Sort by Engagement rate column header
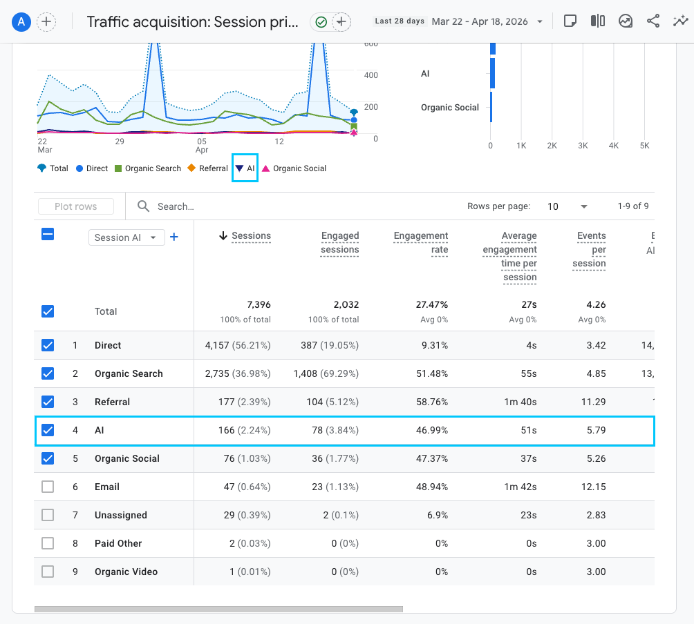Viewport: 694px width, 624px height. pos(420,242)
